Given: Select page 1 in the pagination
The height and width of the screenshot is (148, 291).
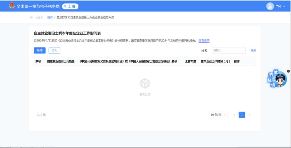Looking at the screenshot, I should tap(242, 115).
